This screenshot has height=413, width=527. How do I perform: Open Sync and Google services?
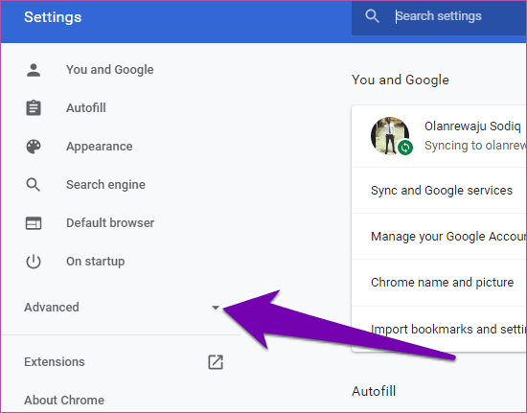pyautogui.click(x=439, y=190)
